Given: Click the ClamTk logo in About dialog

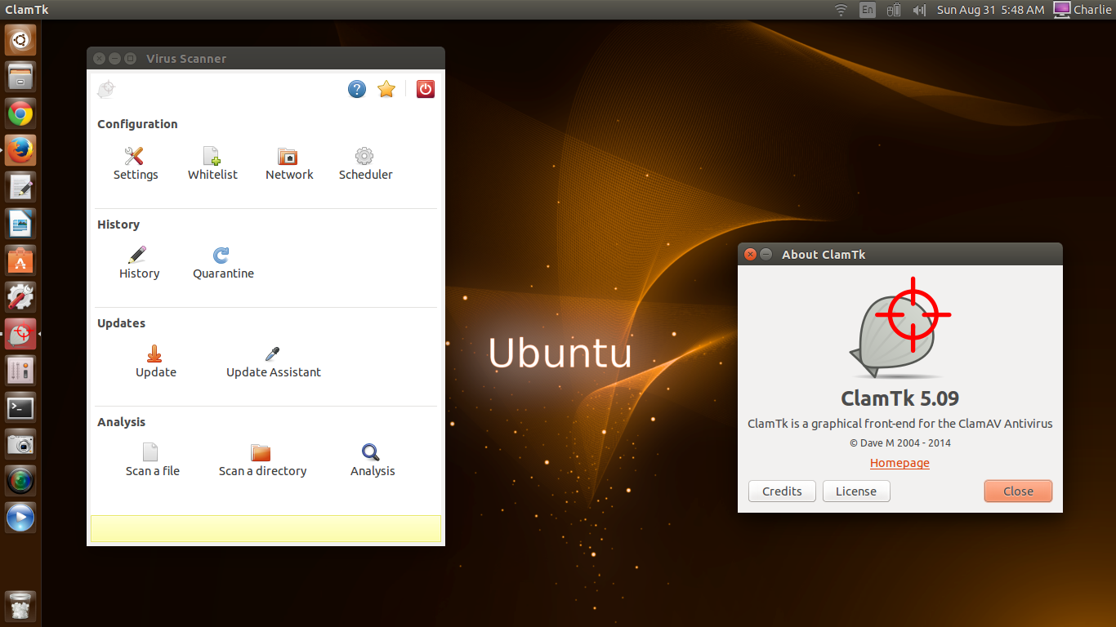Looking at the screenshot, I should point(899,327).
